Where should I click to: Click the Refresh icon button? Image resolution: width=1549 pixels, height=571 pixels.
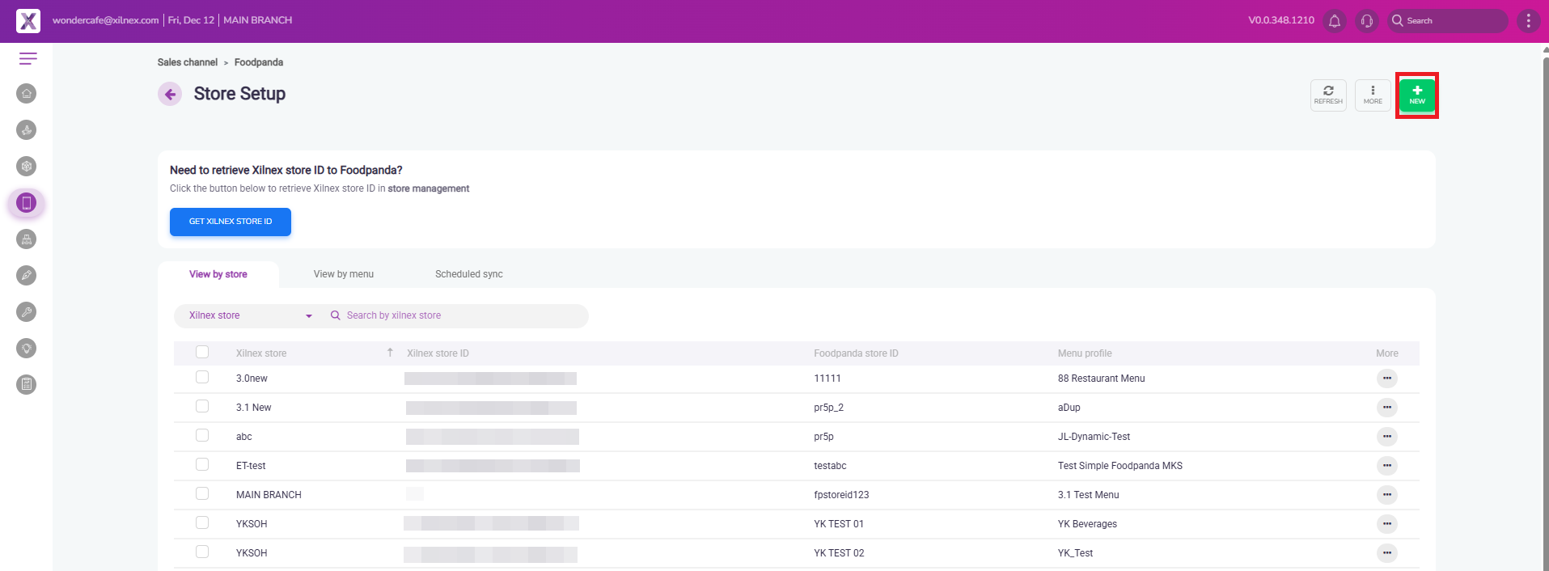[x=1328, y=95]
